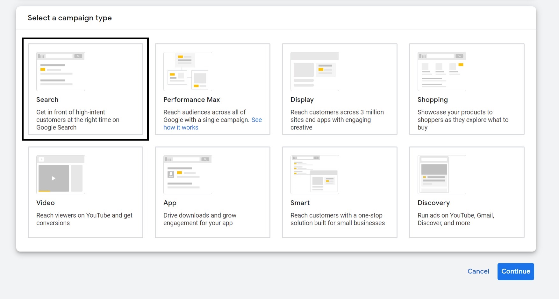Choose the Video campaign description
This screenshot has height=299, width=559.
coord(84,219)
